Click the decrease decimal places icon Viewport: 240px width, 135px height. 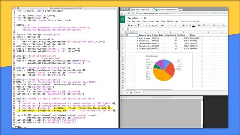click(x=150, y=25)
